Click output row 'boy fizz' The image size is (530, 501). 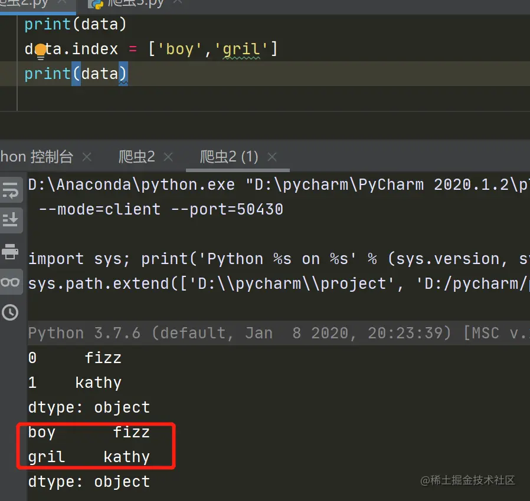pos(89,432)
